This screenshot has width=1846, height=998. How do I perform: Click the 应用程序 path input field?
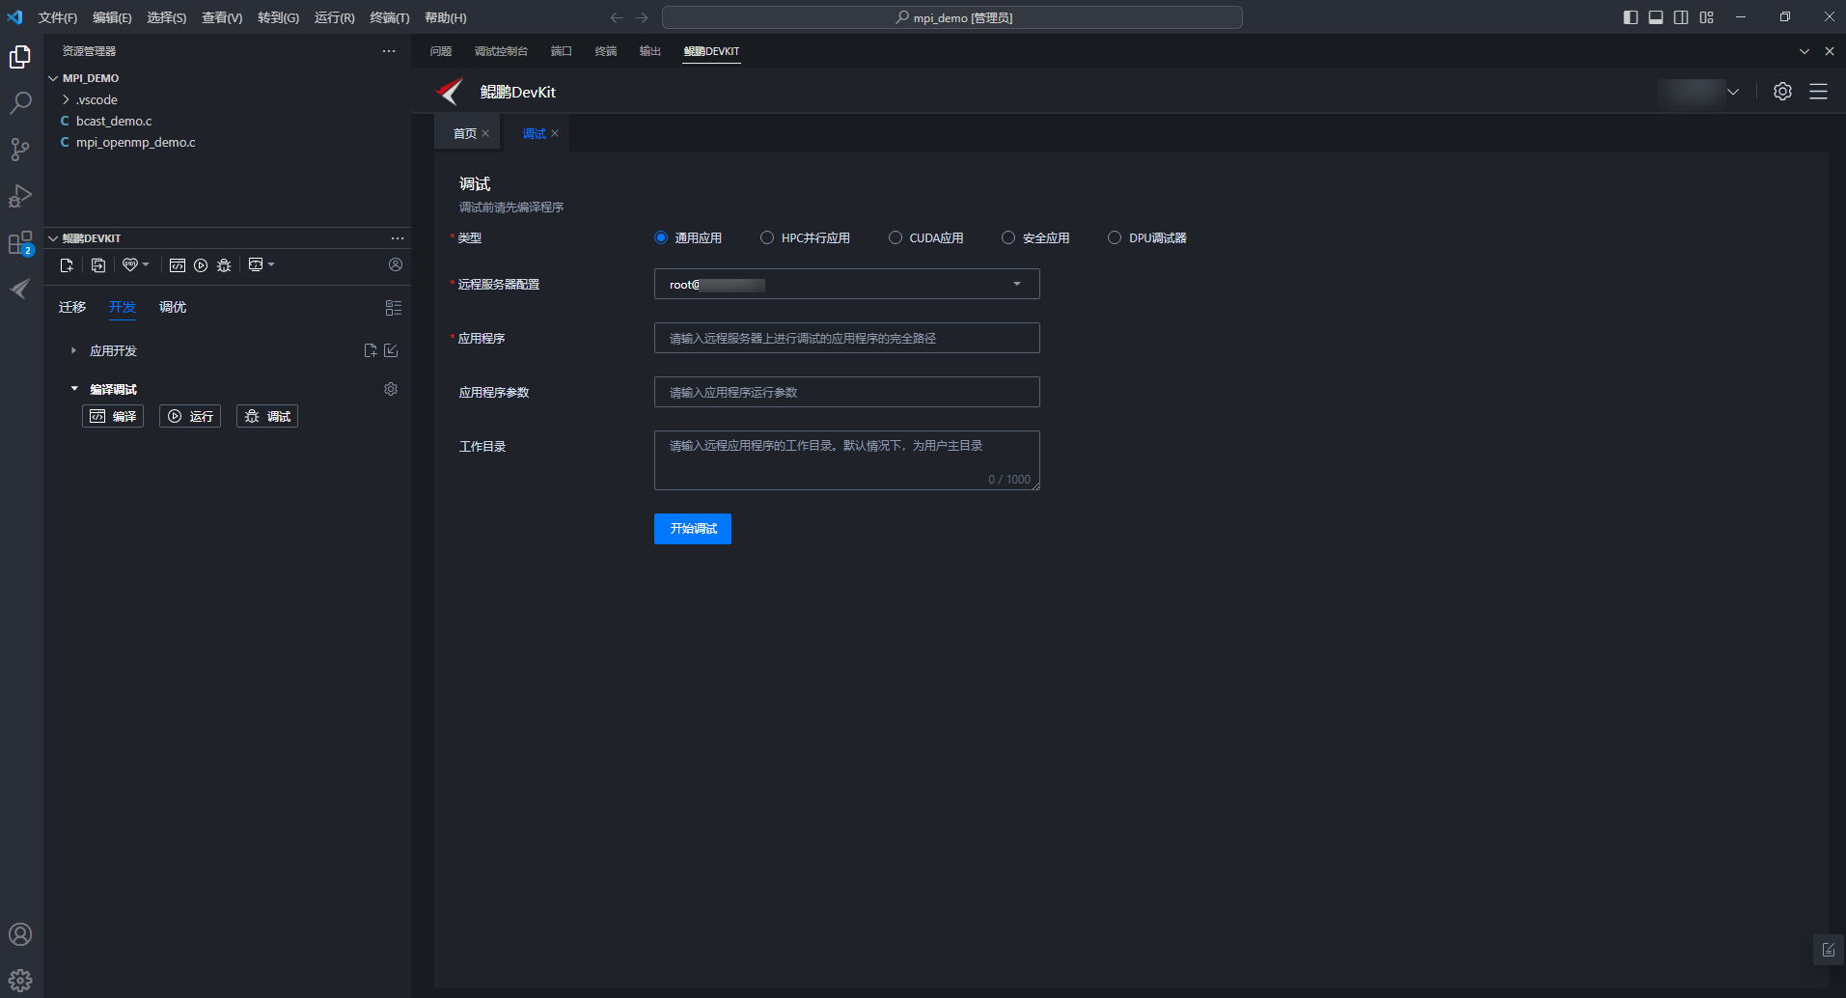(x=847, y=338)
